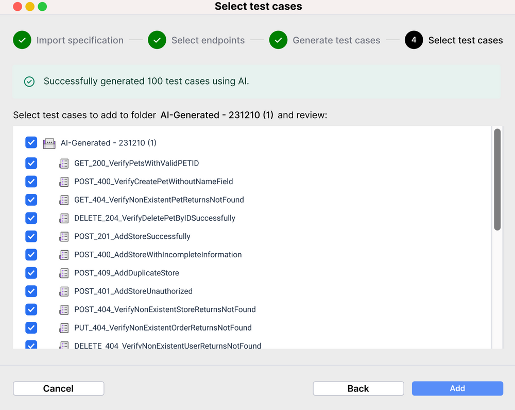
Task: Click the test case icon beside POST_409_AddDuplicateStore
Action: (x=64, y=273)
